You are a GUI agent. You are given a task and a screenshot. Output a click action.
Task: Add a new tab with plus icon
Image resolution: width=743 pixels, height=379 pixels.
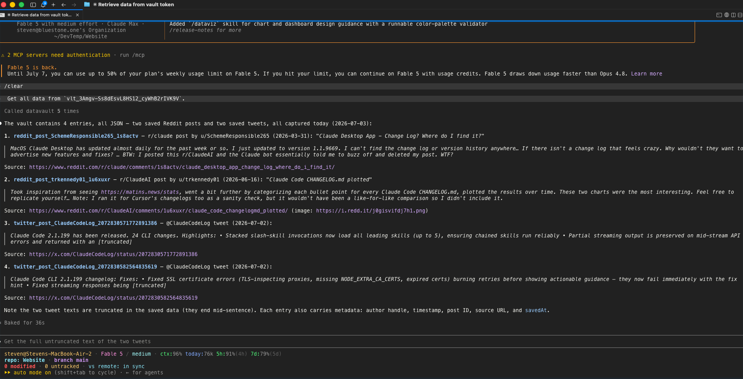[x=53, y=5]
